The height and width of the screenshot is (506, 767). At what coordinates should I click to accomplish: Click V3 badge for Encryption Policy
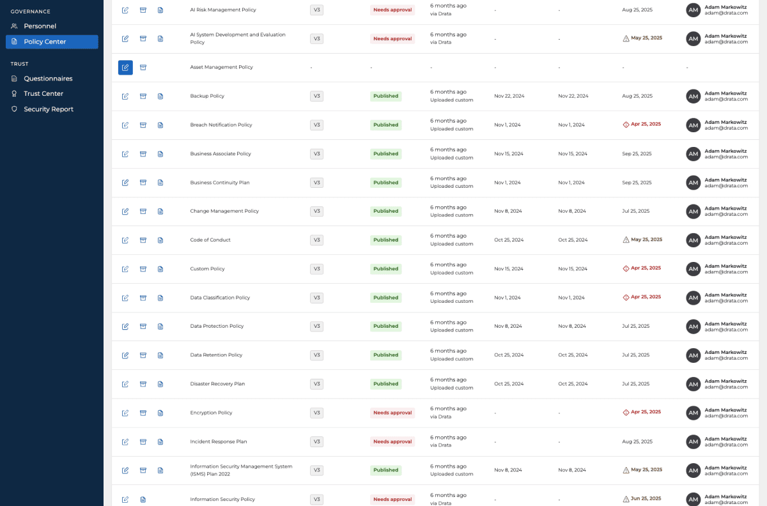click(x=316, y=413)
